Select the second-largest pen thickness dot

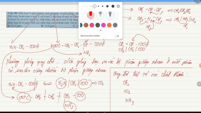pos(108,6)
